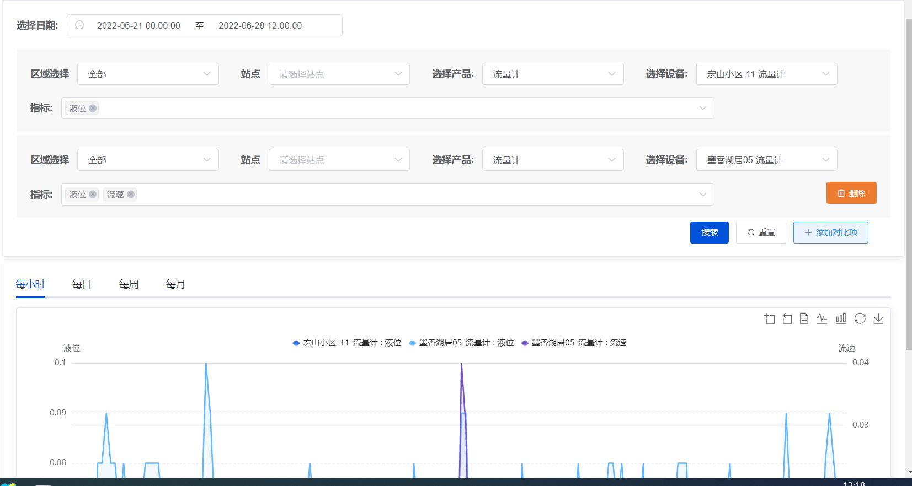
Task: Click the 0.09 left axis value
Action: [58, 413]
